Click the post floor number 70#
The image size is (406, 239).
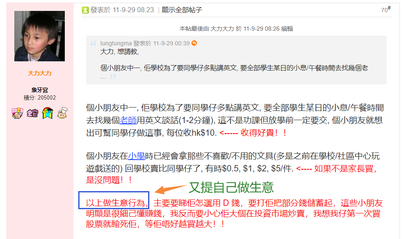[386, 10]
